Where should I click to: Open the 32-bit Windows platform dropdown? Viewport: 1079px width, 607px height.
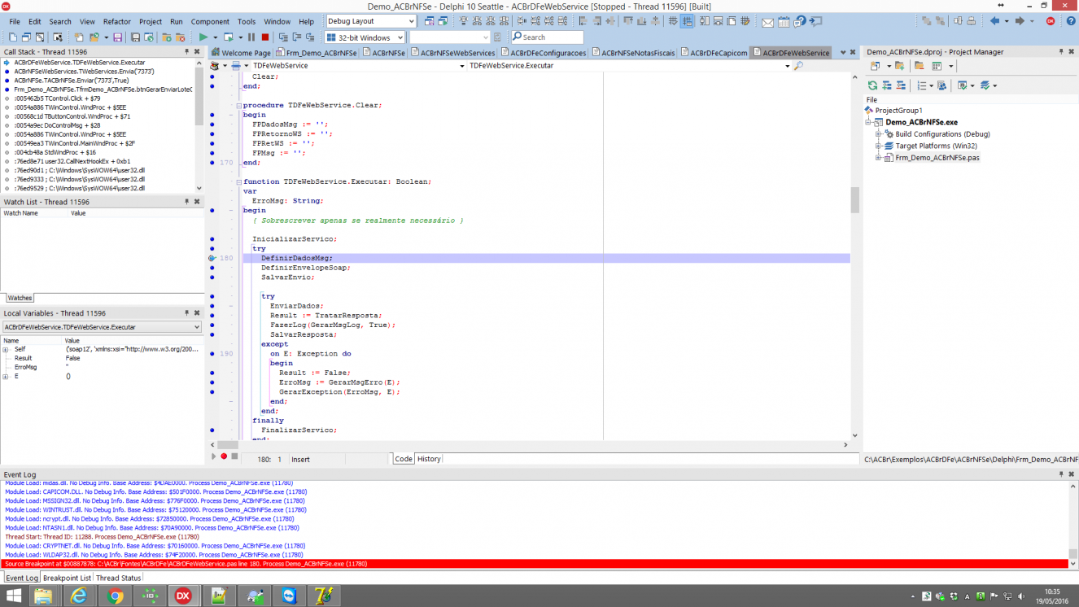[x=400, y=37]
